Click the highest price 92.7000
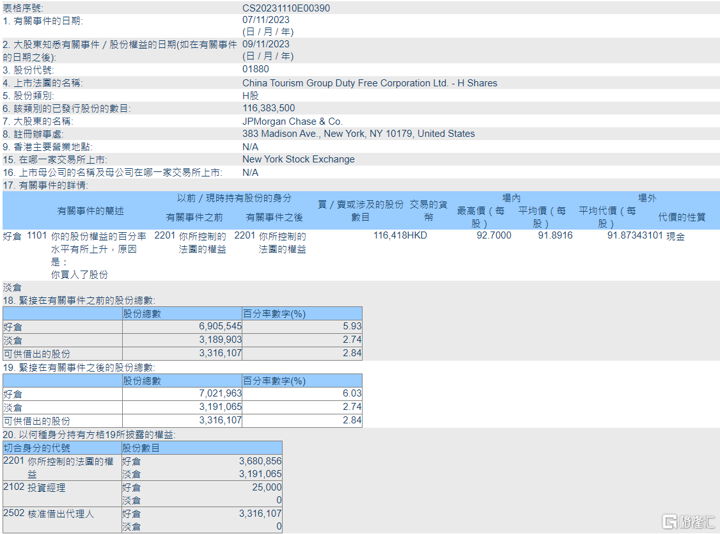Screen dimensions: 720x534 pos(494,235)
